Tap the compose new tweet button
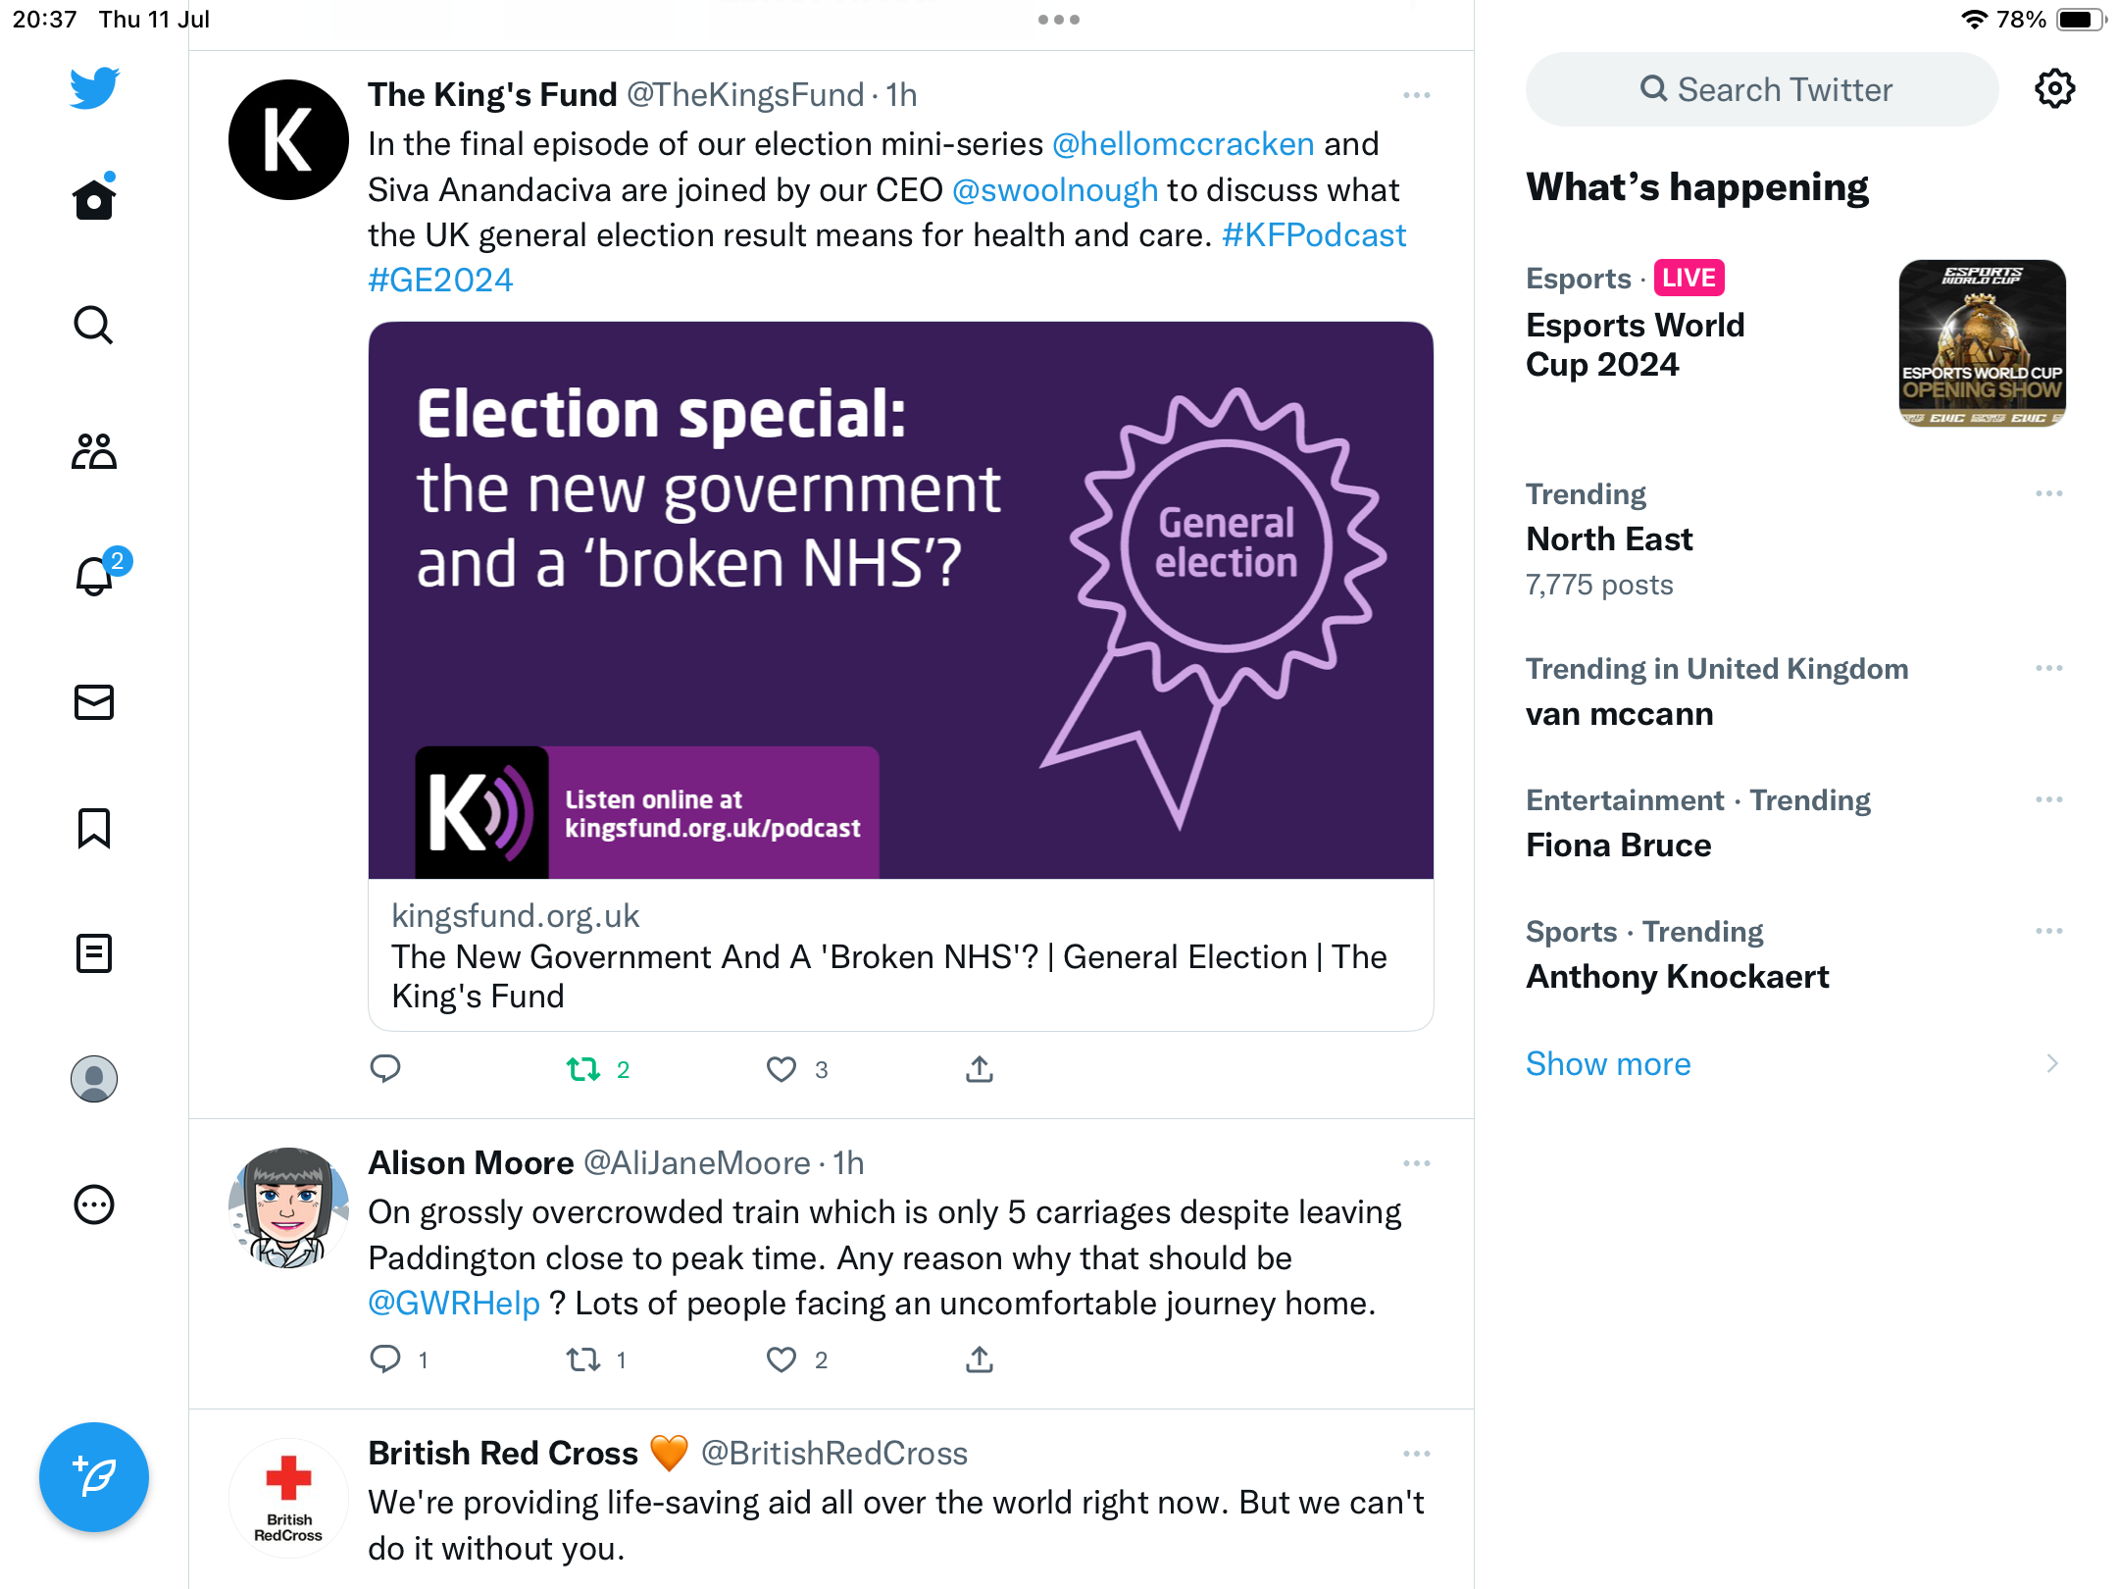 click(x=94, y=1477)
